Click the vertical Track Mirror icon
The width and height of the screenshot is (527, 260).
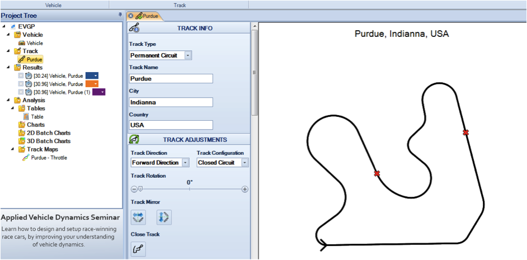163,216
